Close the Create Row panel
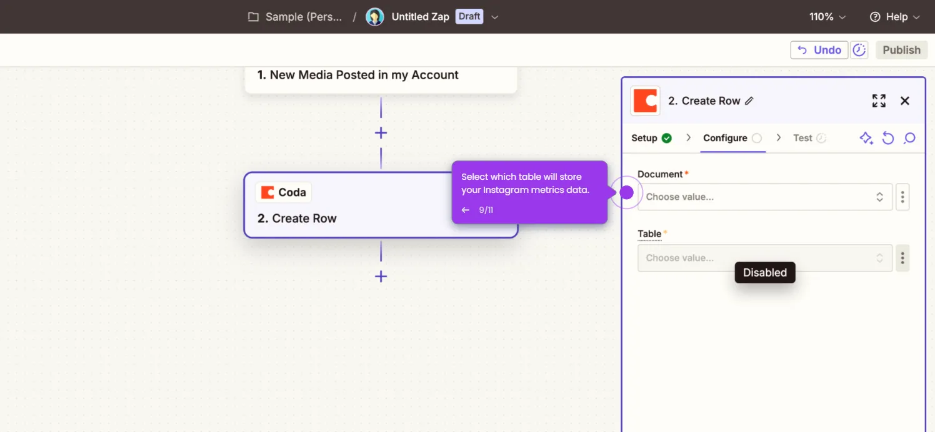Viewport: 935px width, 432px height. [x=904, y=101]
